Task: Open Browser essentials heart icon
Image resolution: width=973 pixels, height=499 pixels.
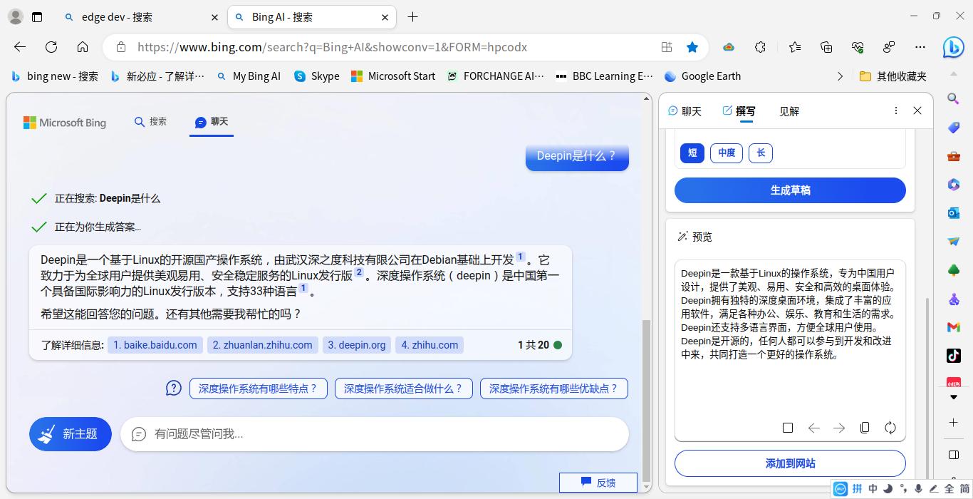Action: pyautogui.click(x=858, y=47)
